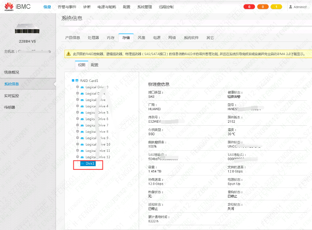Switch to the 网络 tab
The height and width of the screenshot is (230, 312).
point(172,37)
